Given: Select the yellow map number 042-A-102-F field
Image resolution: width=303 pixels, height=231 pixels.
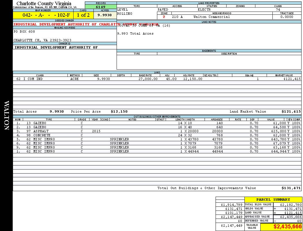Looking at the screenshot, I should click(43, 15).
